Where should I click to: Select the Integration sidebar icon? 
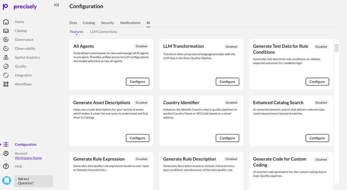(x=6, y=75)
